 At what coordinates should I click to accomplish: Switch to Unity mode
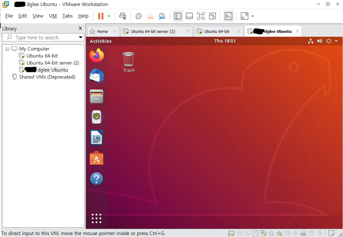pos(212,16)
